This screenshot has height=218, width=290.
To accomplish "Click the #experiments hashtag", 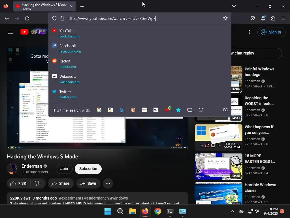I will point(71,198).
